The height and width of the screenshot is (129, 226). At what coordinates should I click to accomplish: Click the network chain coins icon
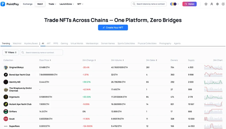point(173,4)
